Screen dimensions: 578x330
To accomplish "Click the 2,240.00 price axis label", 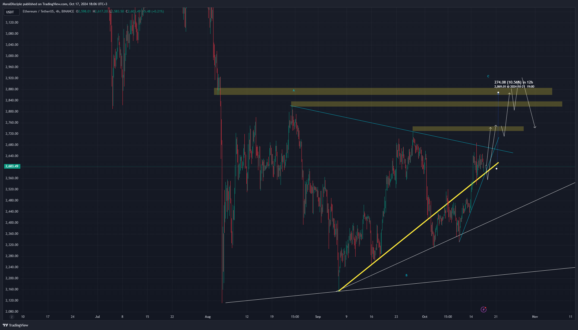I will (x=12, y=267).
